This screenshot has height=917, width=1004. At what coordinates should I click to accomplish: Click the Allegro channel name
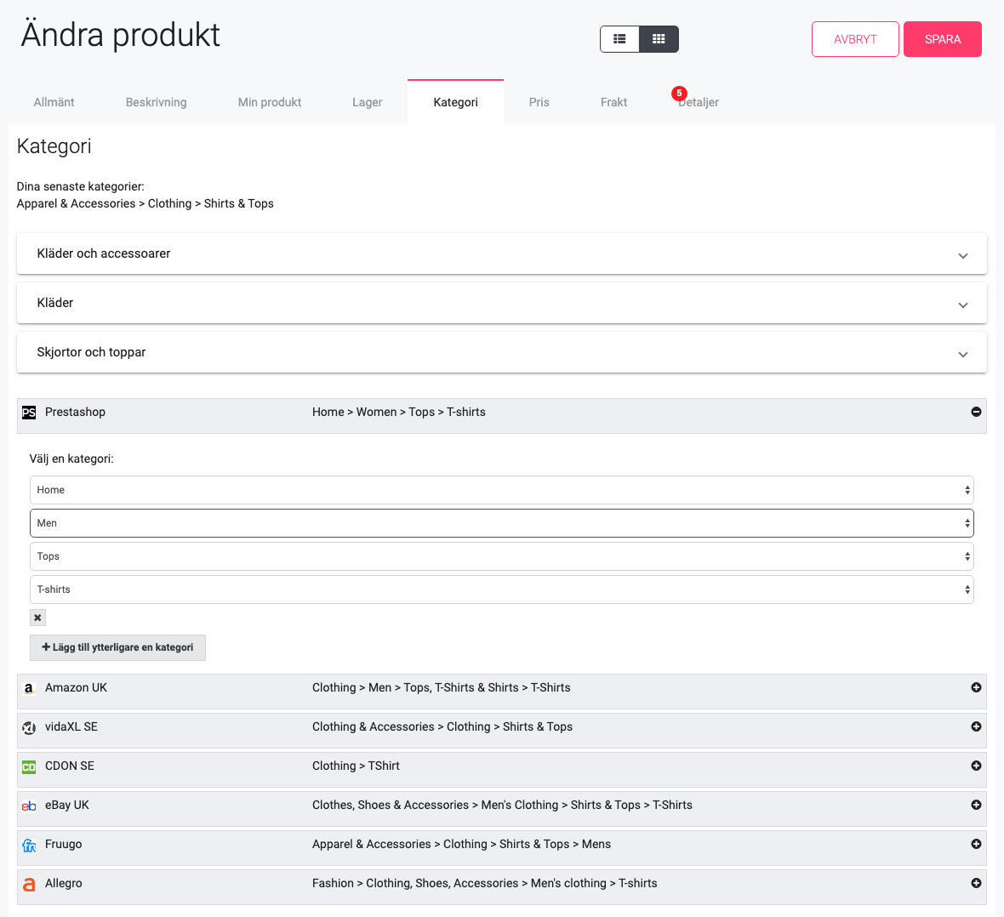tap(64, 882)
